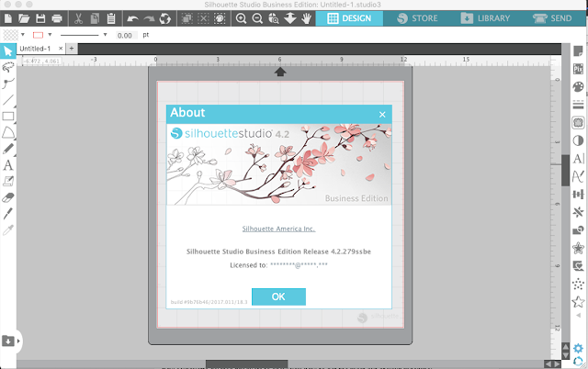This screenshot has width=588, height=369.
Task: Undo the last action
Action: click(x=132, y=18)
